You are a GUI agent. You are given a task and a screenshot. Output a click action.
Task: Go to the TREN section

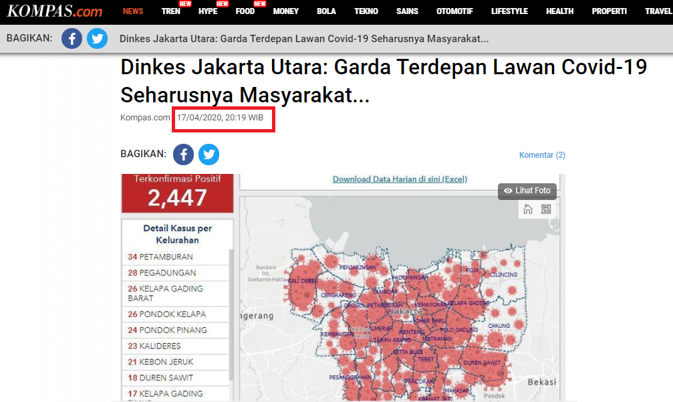click(x=171, y=11)
